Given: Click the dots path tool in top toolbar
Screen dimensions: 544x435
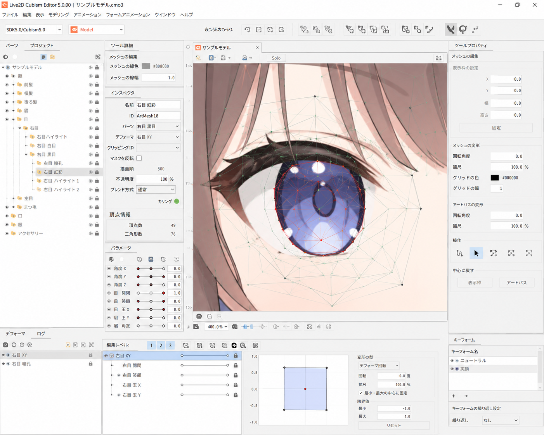Looking at the screenshot, I should pyautogui.click(x=475, y=29).
